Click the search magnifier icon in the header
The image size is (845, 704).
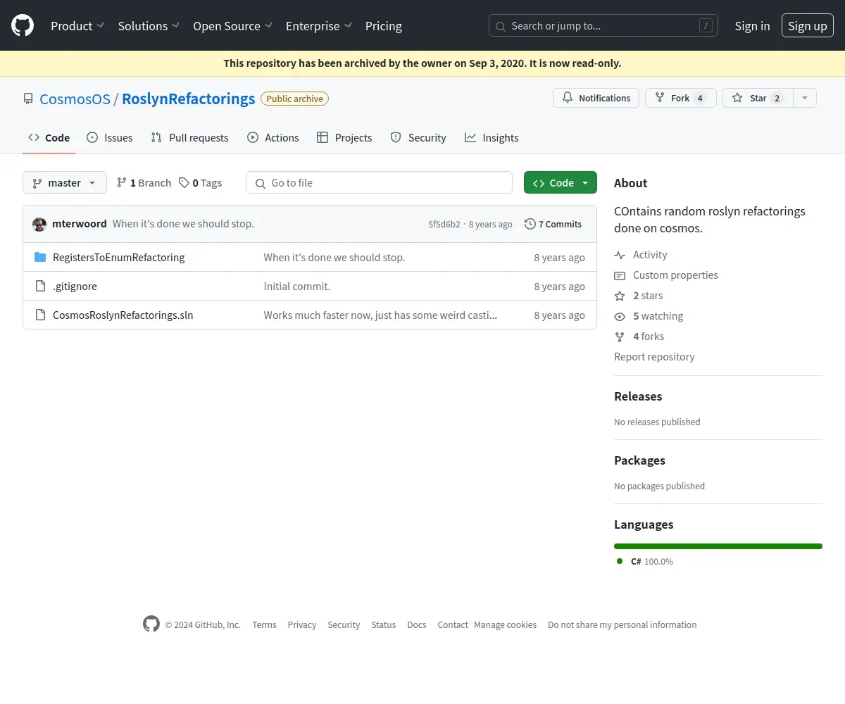[501, 26]
